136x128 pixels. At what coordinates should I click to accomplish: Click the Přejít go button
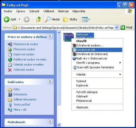[x=126, y=28]
